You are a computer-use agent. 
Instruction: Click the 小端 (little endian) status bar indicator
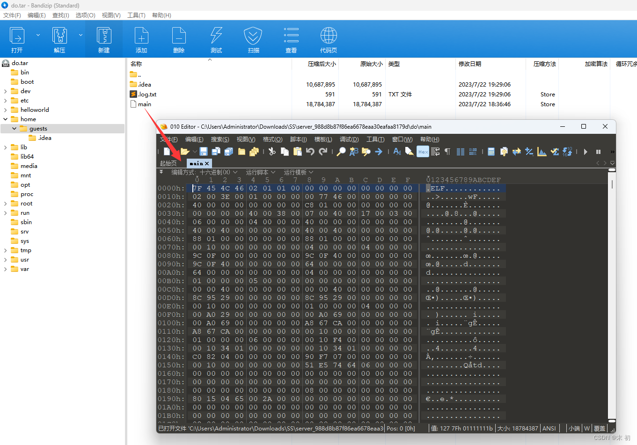point(574,428)
